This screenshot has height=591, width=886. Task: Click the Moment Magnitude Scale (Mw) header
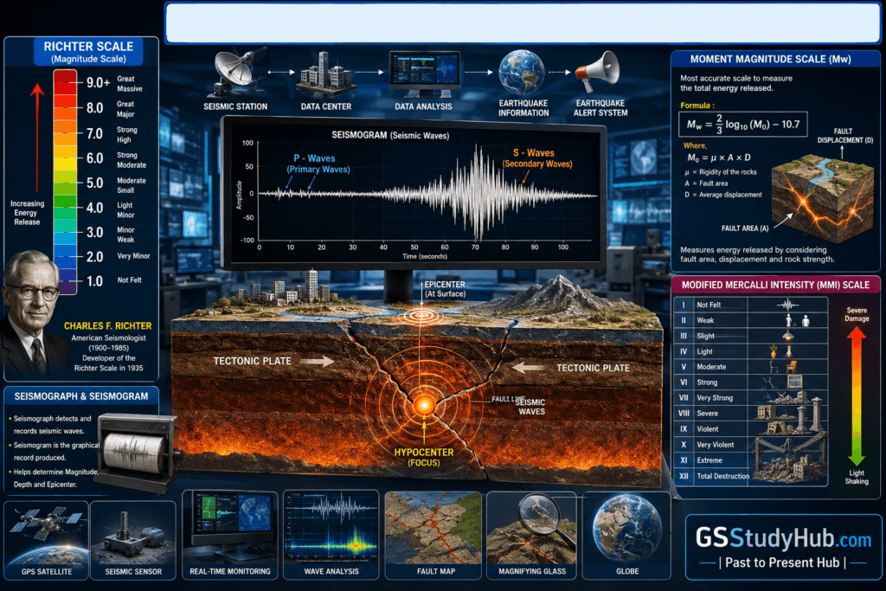tap(770, 60)
